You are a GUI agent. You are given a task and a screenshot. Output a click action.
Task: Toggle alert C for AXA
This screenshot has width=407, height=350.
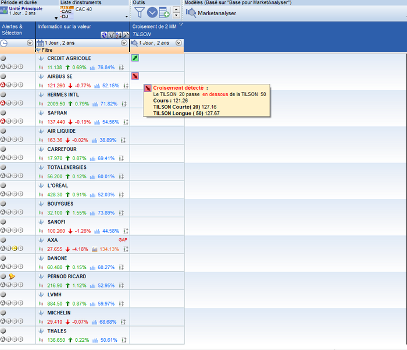coord(15,248)
